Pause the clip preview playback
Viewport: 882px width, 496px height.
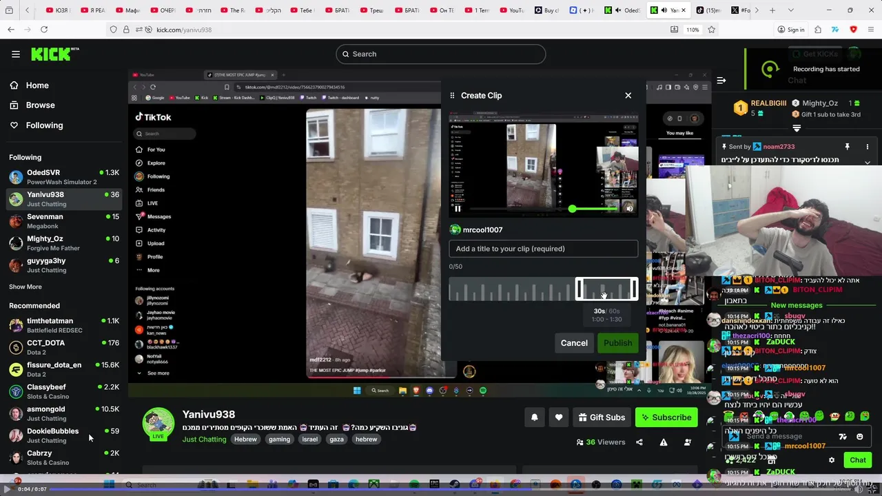(x=458, y=208)
